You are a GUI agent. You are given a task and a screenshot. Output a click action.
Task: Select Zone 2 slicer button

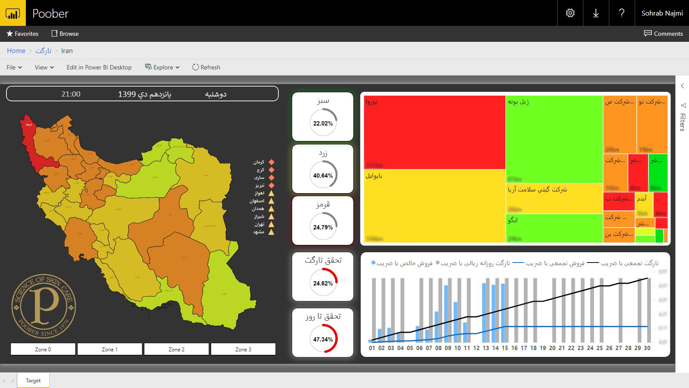pyautogui.click(x=177, y=349)
